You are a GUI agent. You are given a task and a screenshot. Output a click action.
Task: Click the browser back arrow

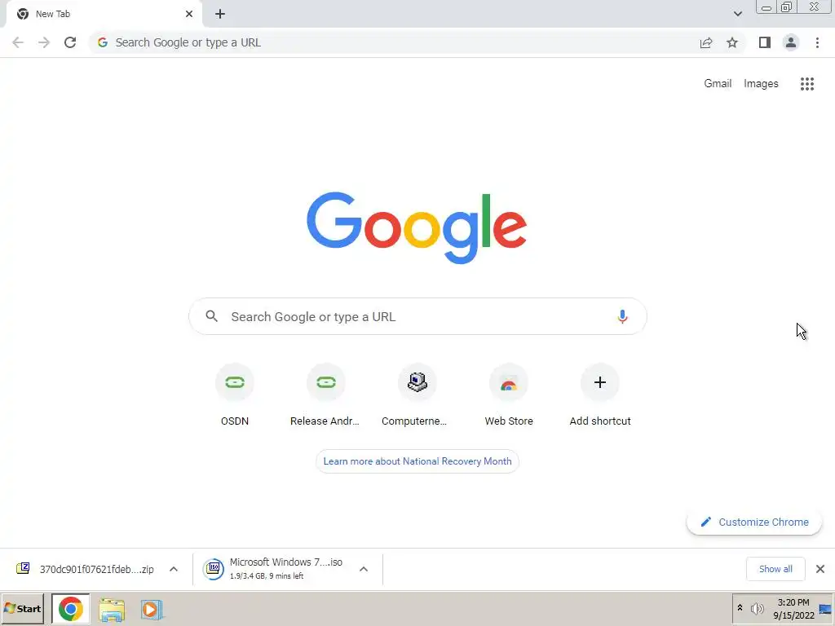coord(18,42)
